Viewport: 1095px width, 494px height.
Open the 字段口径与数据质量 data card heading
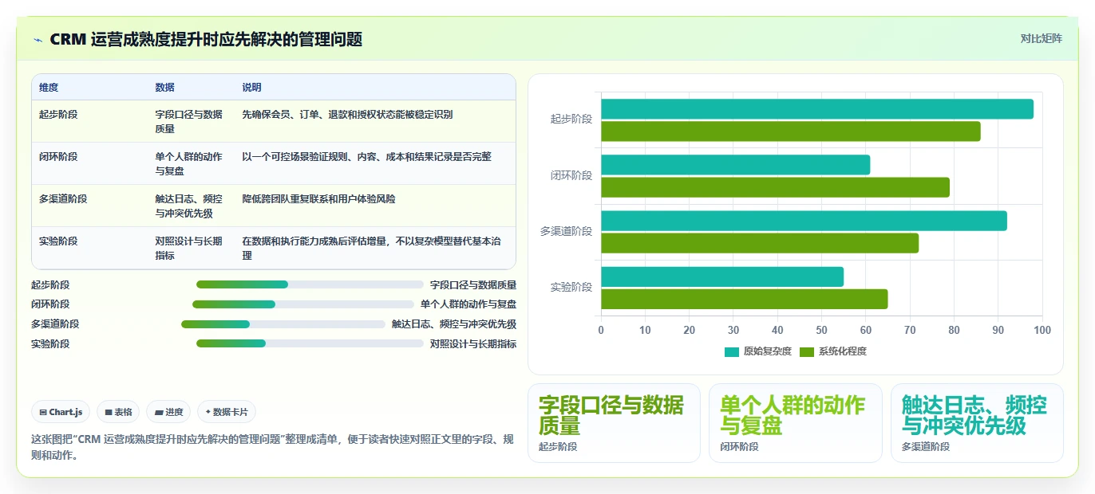pyautogui.click(x=611, y=415)
